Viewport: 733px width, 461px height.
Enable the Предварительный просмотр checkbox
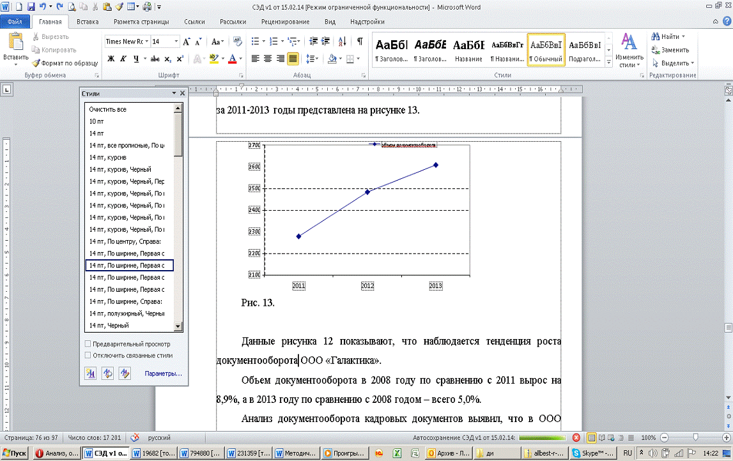[88, 344]
